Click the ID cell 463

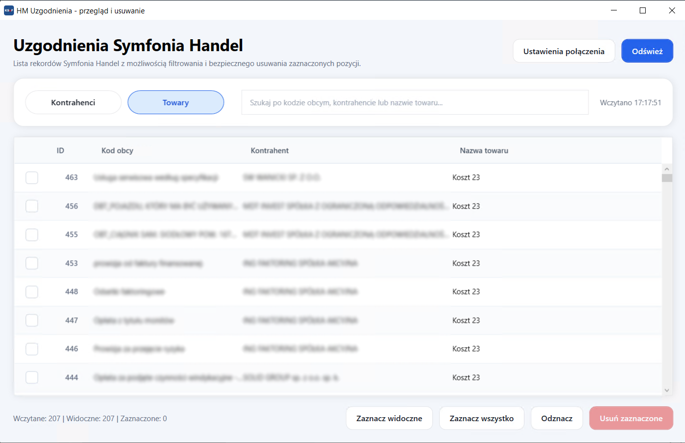[72, 177]
